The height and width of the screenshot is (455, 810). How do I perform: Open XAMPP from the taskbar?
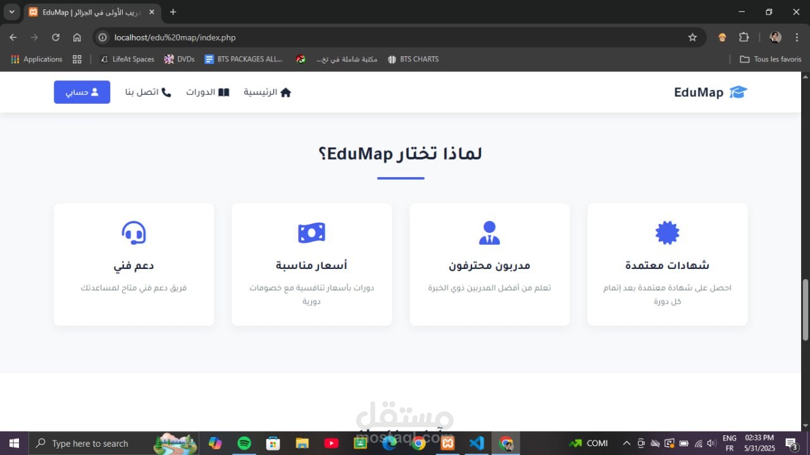(x=447, y=443)
